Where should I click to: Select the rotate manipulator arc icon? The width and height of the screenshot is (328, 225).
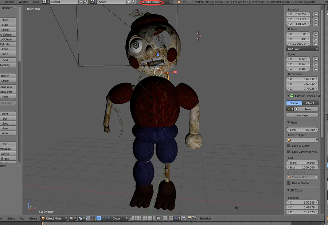click(104, 218)
